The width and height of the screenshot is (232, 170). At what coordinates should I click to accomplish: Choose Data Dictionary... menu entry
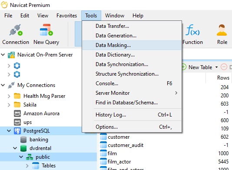tap(132, 55)
